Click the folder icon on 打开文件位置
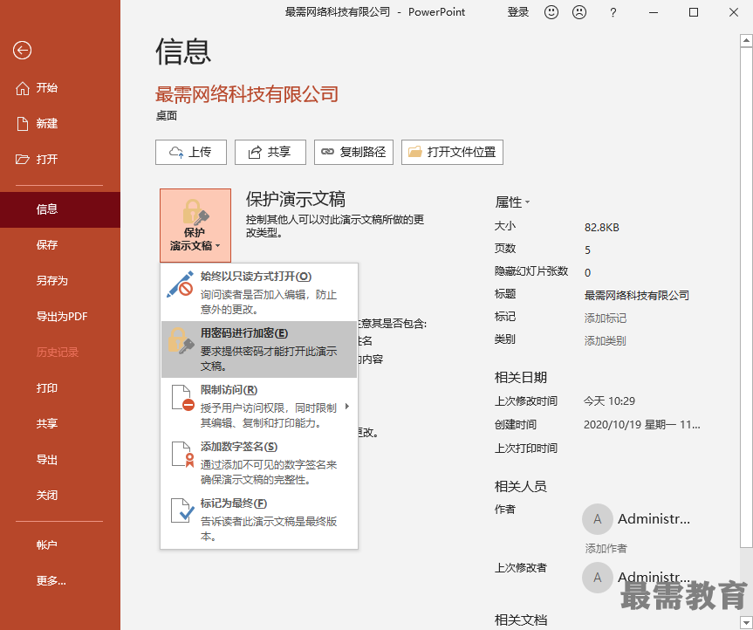753x630 pixels. (x=415, y=152)
